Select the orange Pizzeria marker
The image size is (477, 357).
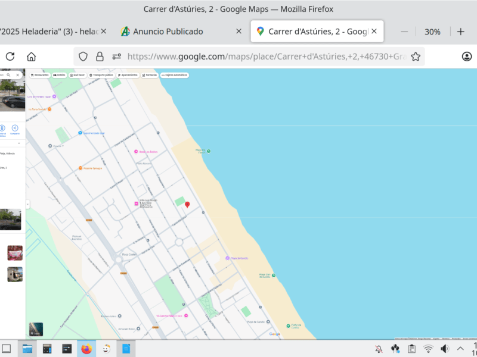tap(80, 168)
